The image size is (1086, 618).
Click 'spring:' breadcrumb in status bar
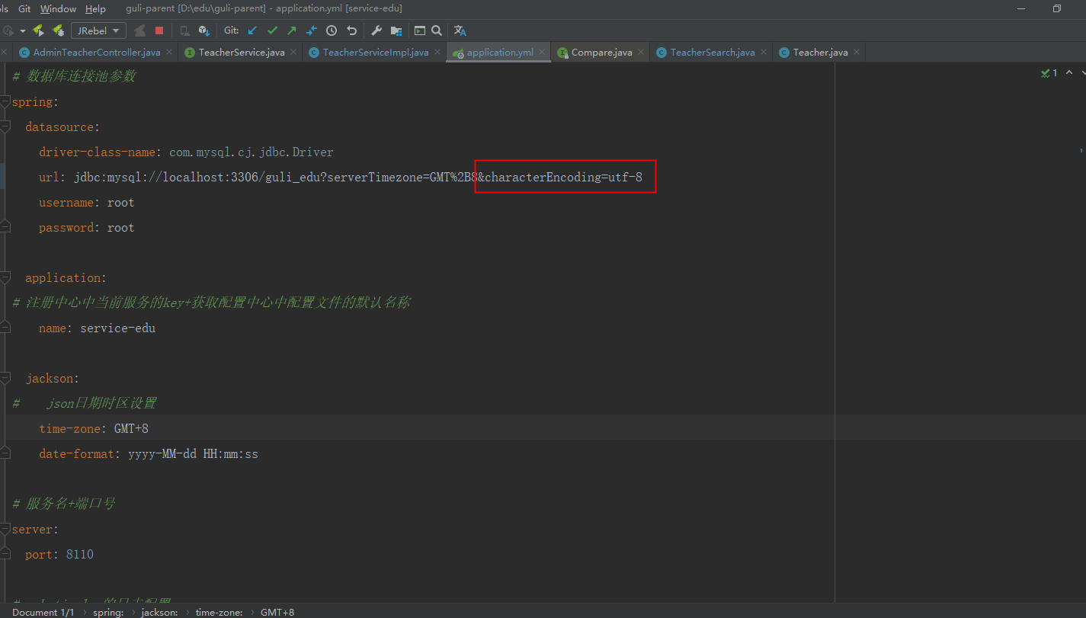[x=108, y=613]
